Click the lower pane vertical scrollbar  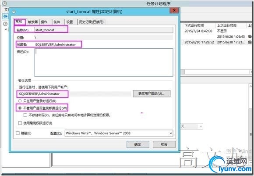[250, 124]
